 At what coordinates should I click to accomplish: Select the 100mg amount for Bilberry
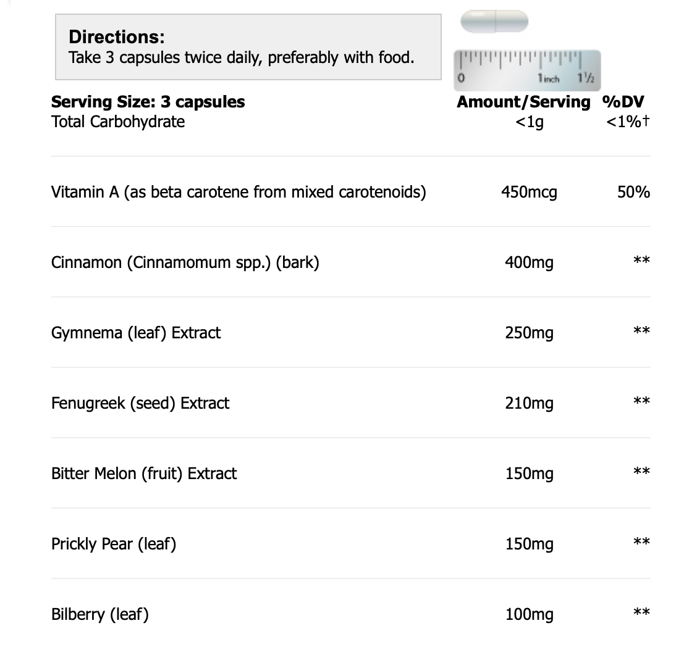(x=529, y=614)
